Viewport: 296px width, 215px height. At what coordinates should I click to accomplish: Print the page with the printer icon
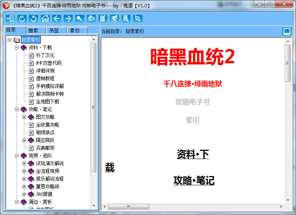pyautogui.click(x=91, y=19)
